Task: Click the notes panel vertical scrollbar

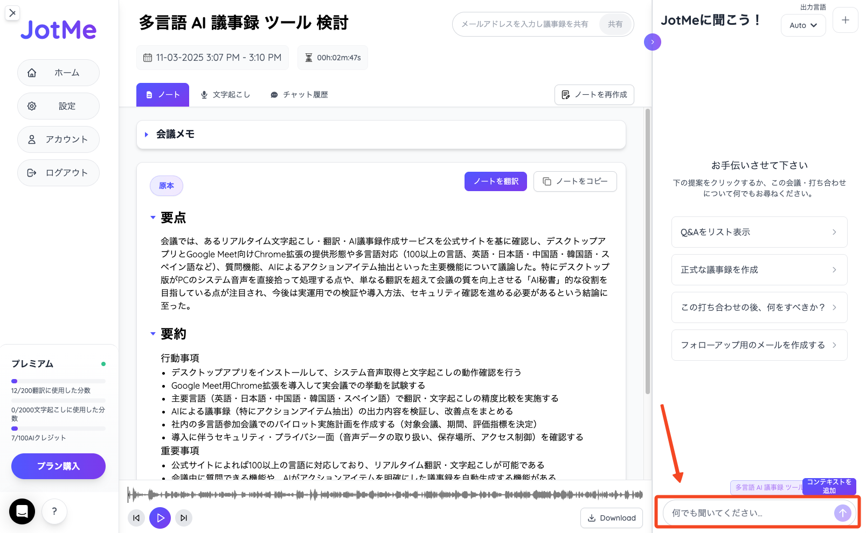Action: click(x=647, y=251)
